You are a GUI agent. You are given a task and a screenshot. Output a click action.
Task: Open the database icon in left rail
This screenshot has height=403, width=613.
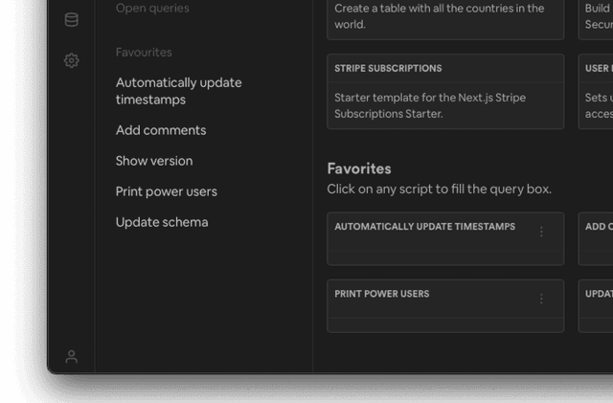click(71, 20)
